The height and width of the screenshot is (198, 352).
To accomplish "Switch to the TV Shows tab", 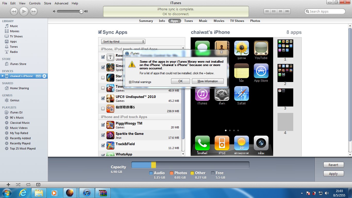I will pos(237,21).
